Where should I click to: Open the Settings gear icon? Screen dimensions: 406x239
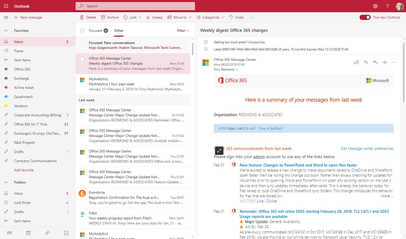(375, 6)
